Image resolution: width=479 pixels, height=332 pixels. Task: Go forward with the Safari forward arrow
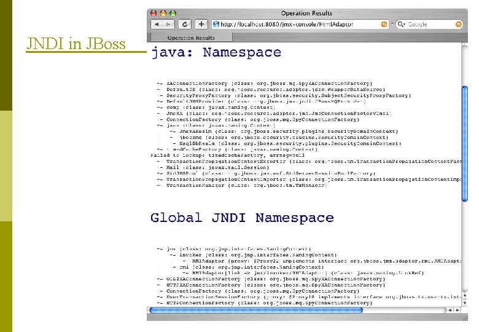(168, 24)
